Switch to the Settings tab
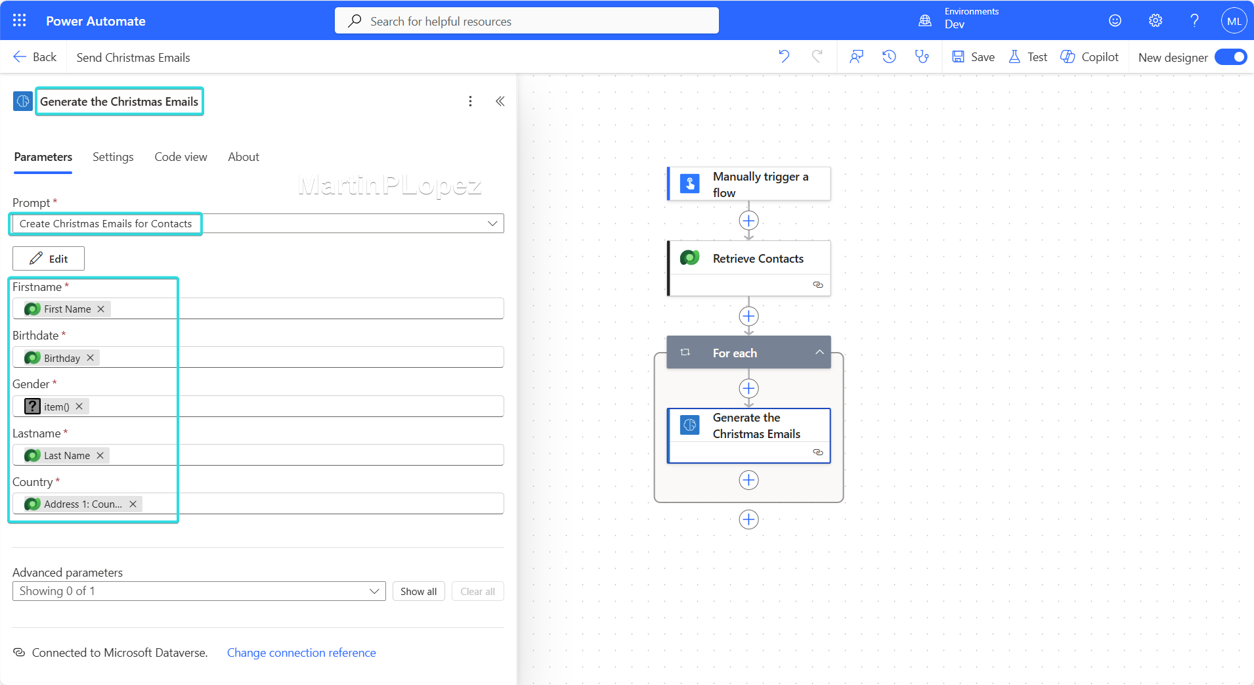Screen dimensions: 1254x685 (x=113, y=157)
